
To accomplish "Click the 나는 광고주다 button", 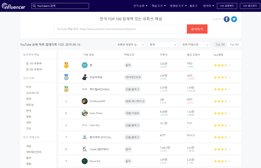I will (250, 6).
